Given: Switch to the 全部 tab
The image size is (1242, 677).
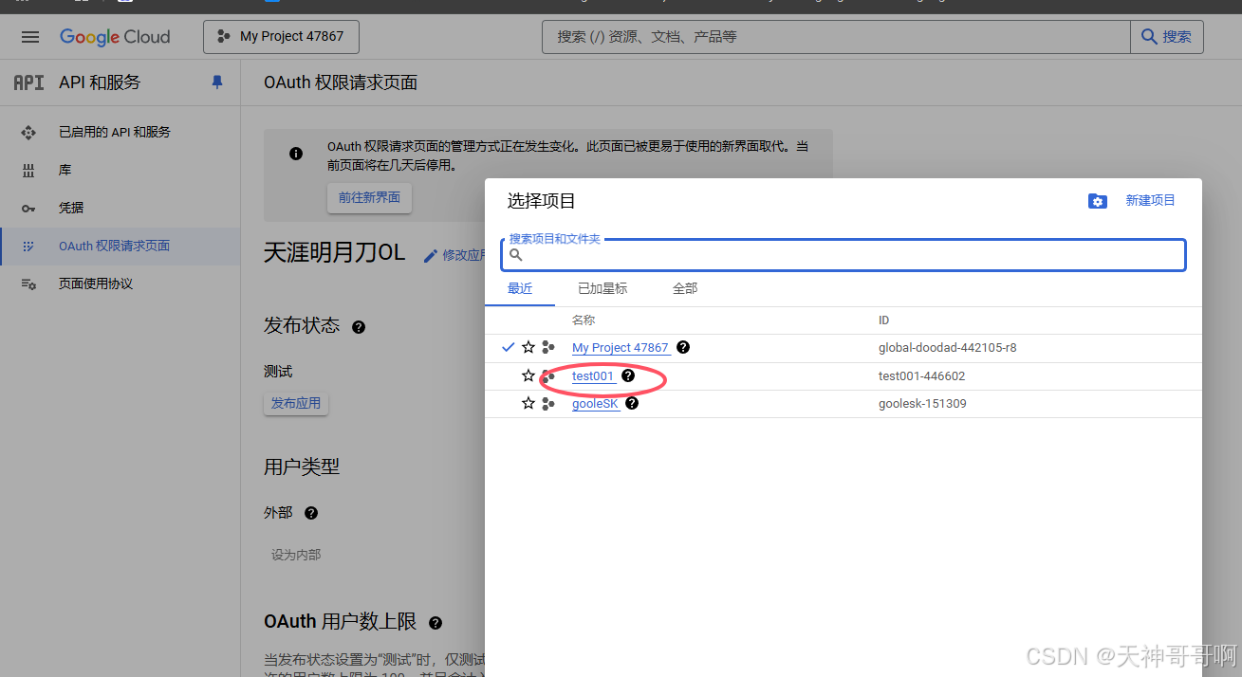Looking at the screenshot, I should [685, 288].
